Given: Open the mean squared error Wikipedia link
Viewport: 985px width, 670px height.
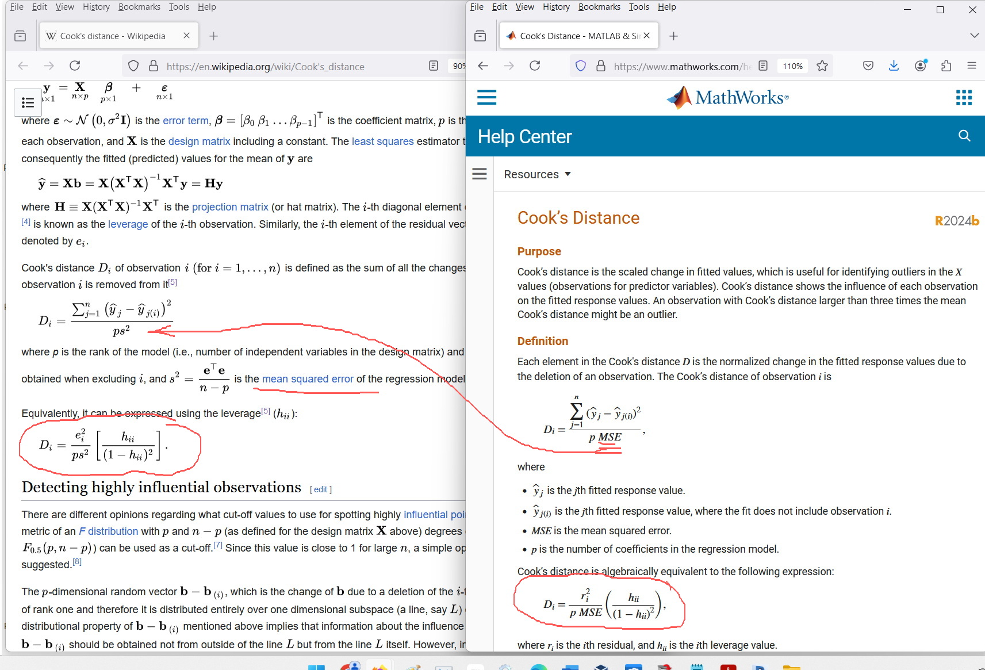Looking at the screenshot, I should pyautogui.click(x=307, y=378).
